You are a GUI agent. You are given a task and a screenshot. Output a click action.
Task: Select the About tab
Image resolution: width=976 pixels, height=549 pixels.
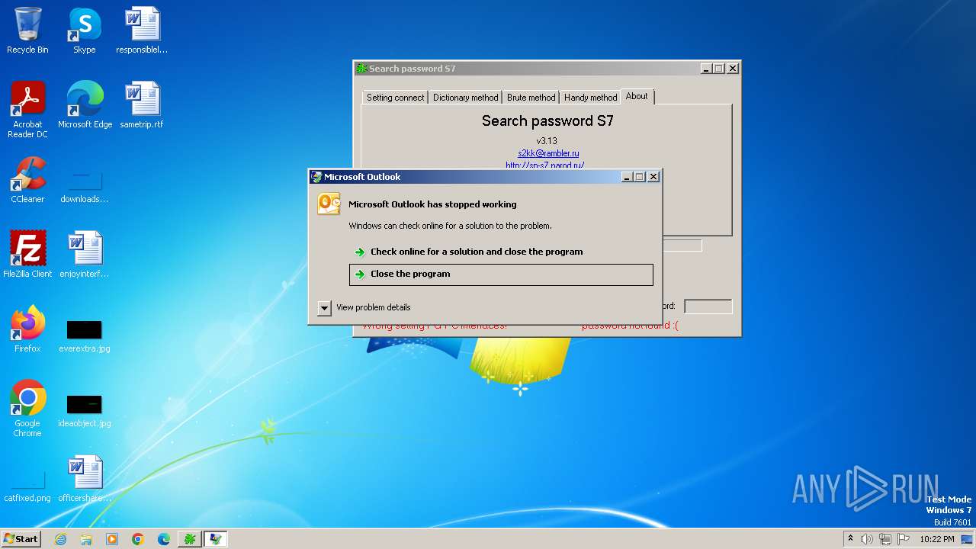point(637,96)
